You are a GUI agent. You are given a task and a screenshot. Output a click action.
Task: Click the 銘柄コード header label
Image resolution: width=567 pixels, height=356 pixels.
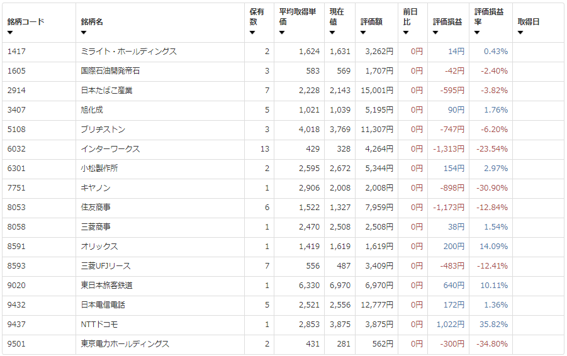coord(26,21)
